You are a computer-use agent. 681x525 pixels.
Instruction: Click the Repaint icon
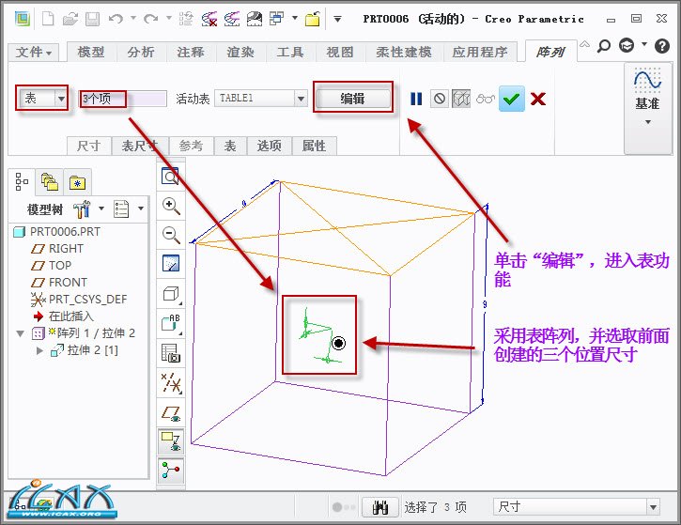coord(170,264)
